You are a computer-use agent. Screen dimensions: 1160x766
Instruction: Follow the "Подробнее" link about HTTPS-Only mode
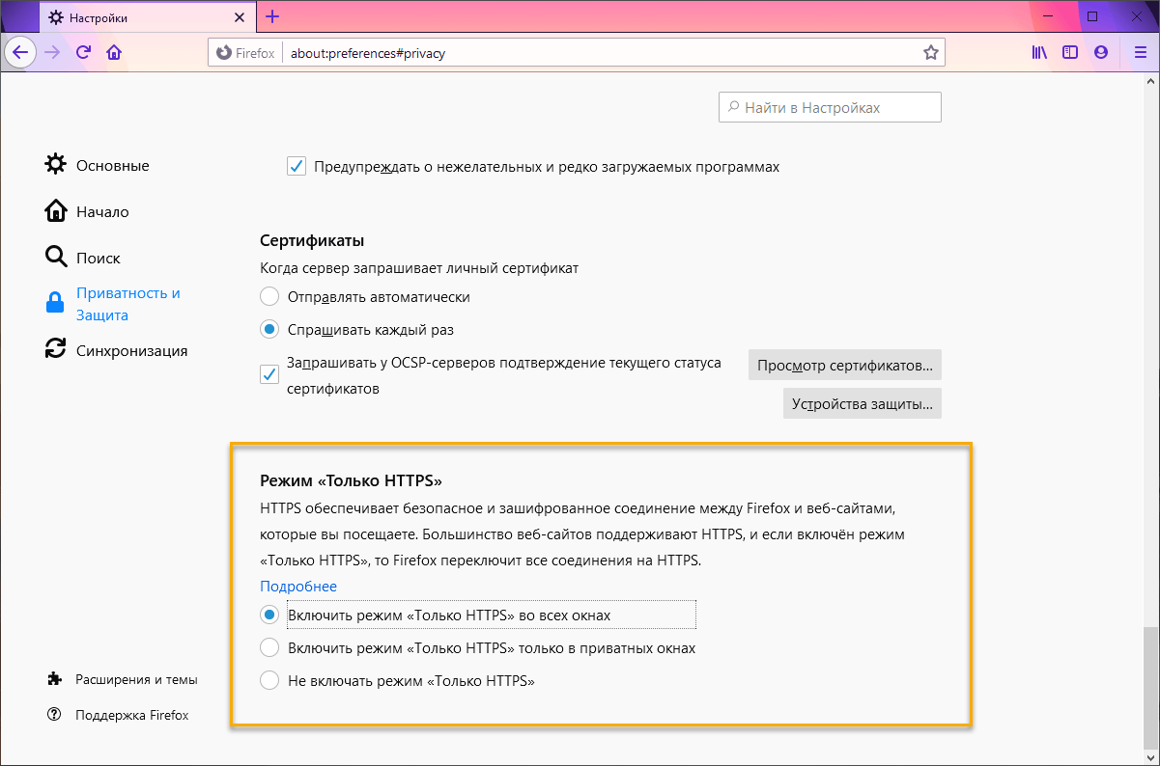tap(298, 587)
